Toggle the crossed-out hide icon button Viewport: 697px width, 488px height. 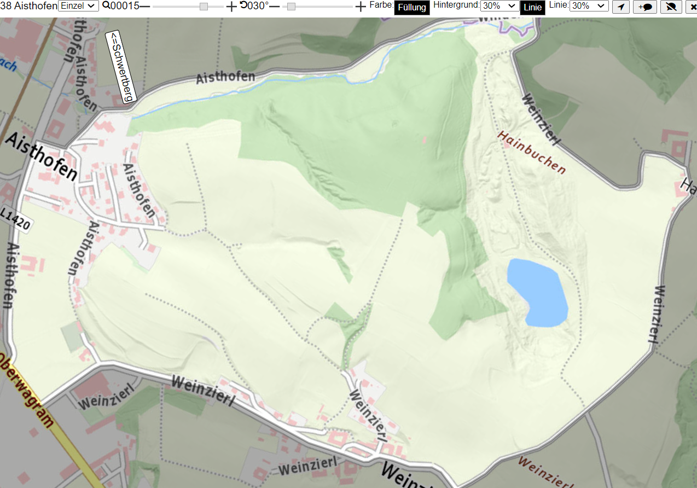[671, 7]
